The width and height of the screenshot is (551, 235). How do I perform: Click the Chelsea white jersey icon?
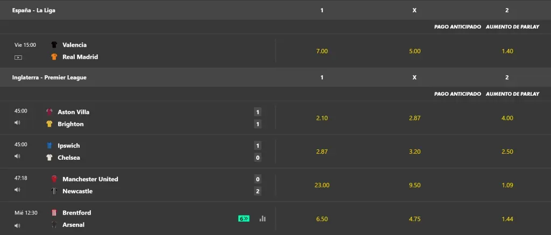(x=50, y=158)
